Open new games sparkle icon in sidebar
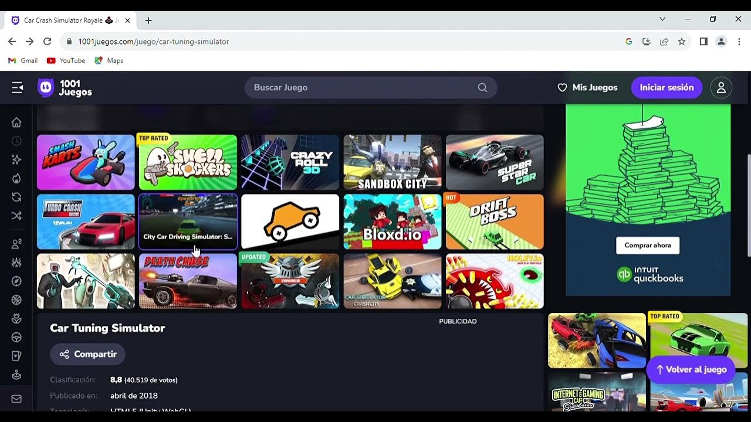This screenshot has width=751, height=422. 16,159
